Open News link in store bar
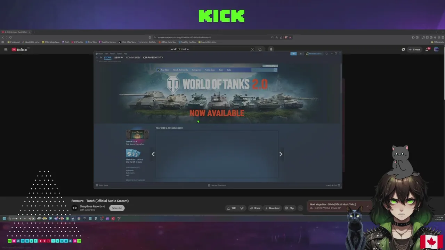 [x=221, y=70]
